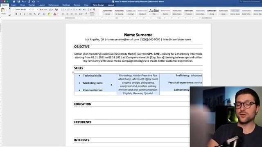Open the font size dropdown
Screen dimensions: 262x147
(x=37, y=9)
